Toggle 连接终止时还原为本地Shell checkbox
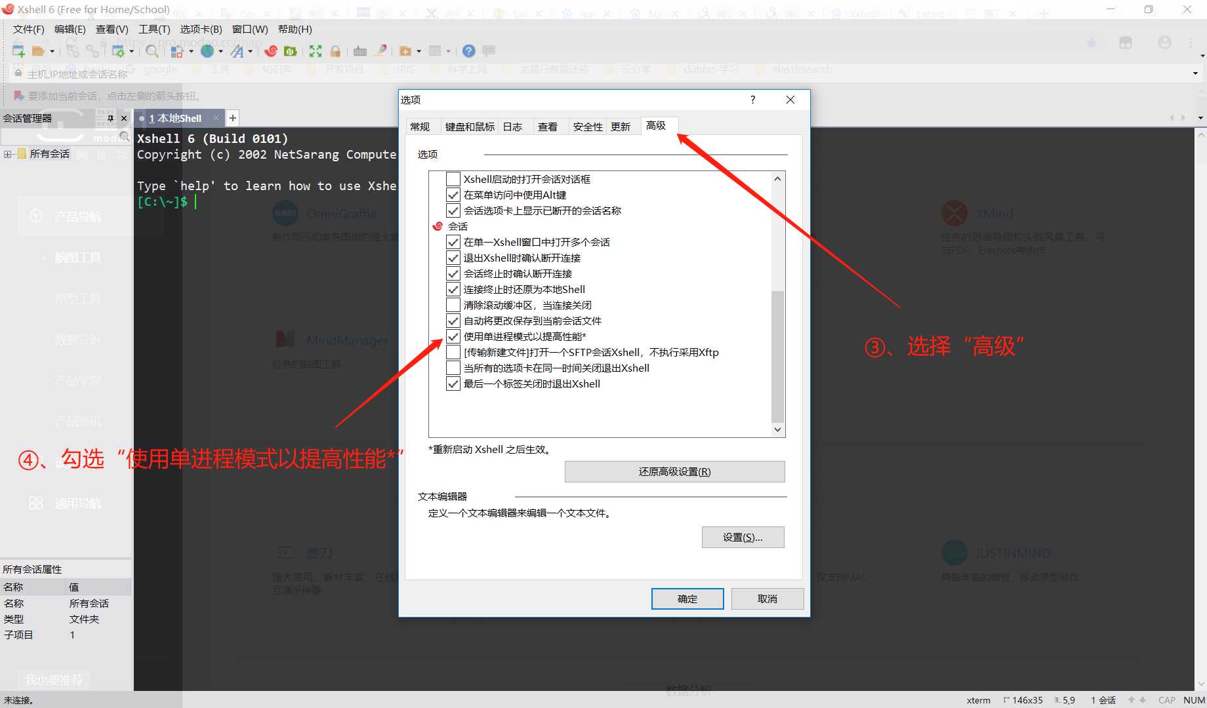 pos(453,289)
